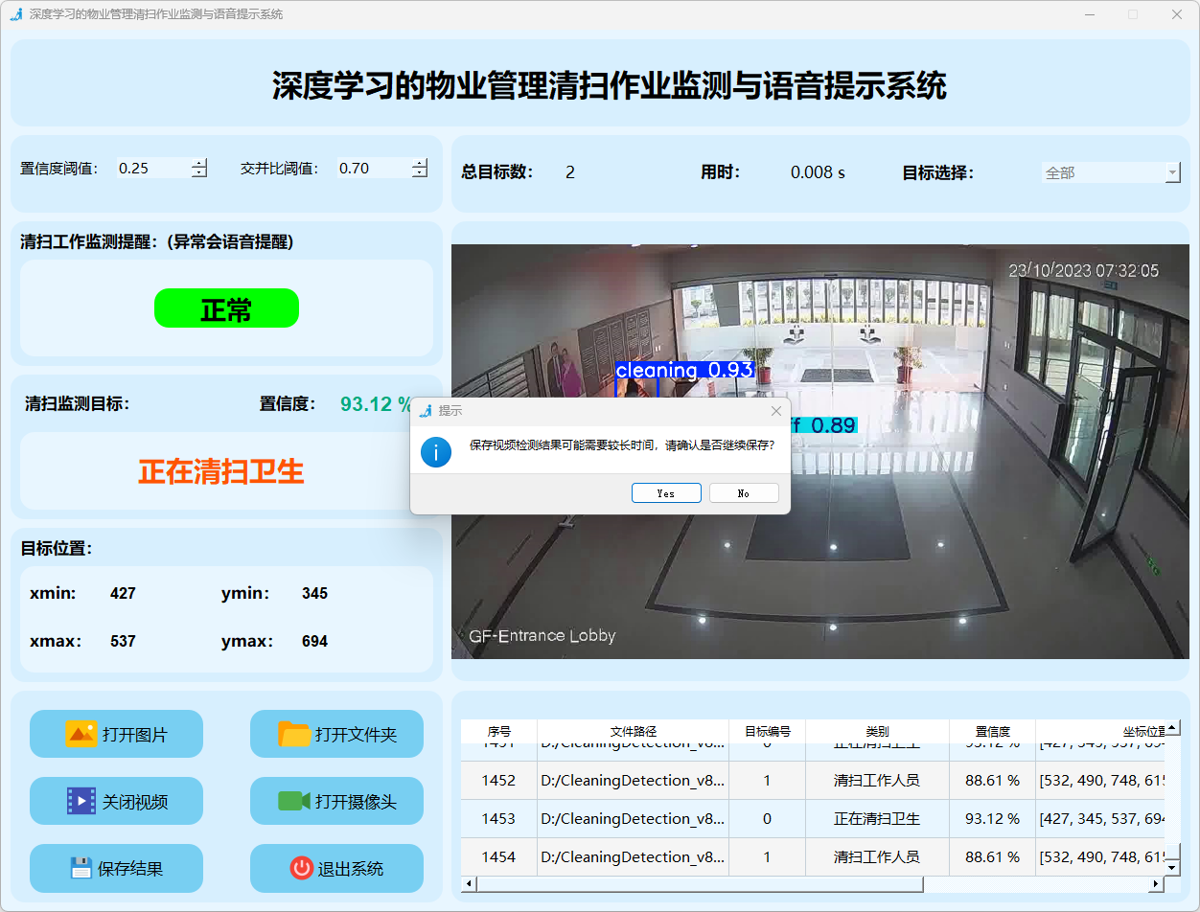Confirm saving by clicking Yes
Screen dimensions: 1200x912
(666, 493)
